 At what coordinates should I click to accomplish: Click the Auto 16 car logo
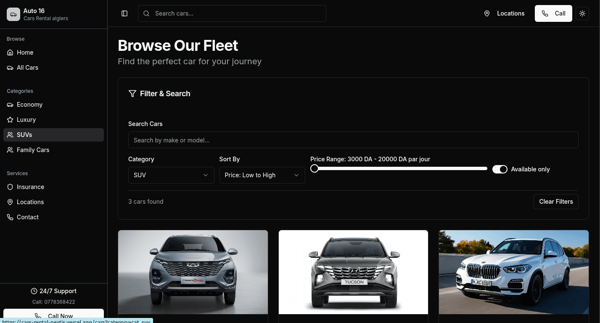[x=13, y=14]
